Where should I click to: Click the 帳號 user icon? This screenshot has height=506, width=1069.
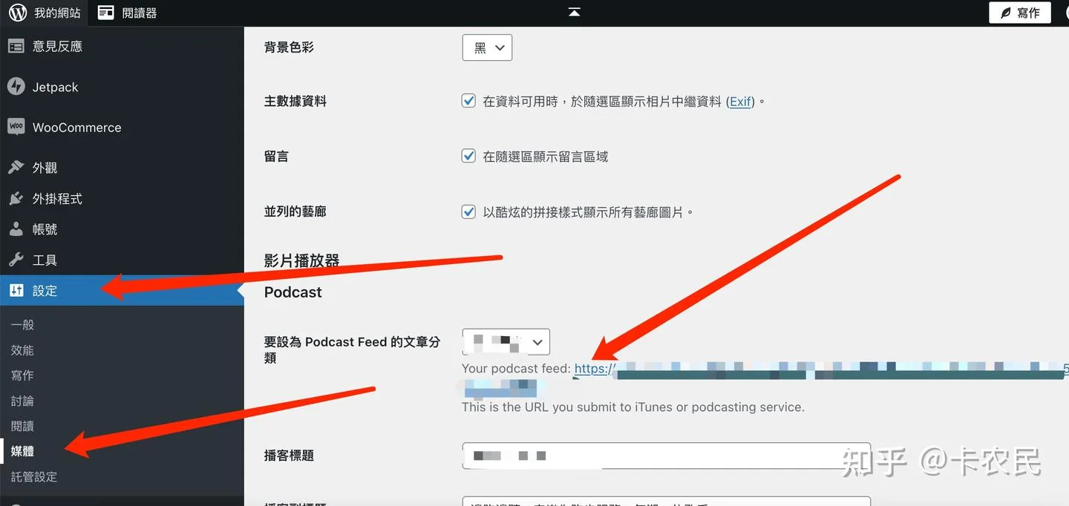coord(16,229)
